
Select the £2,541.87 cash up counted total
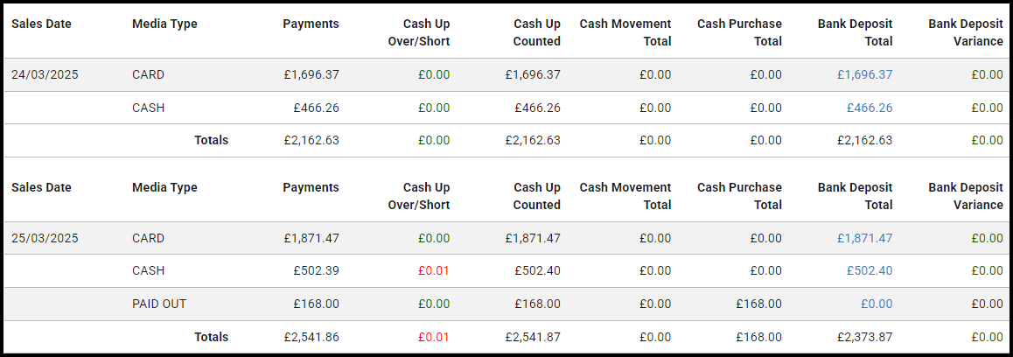coord(533,337)
